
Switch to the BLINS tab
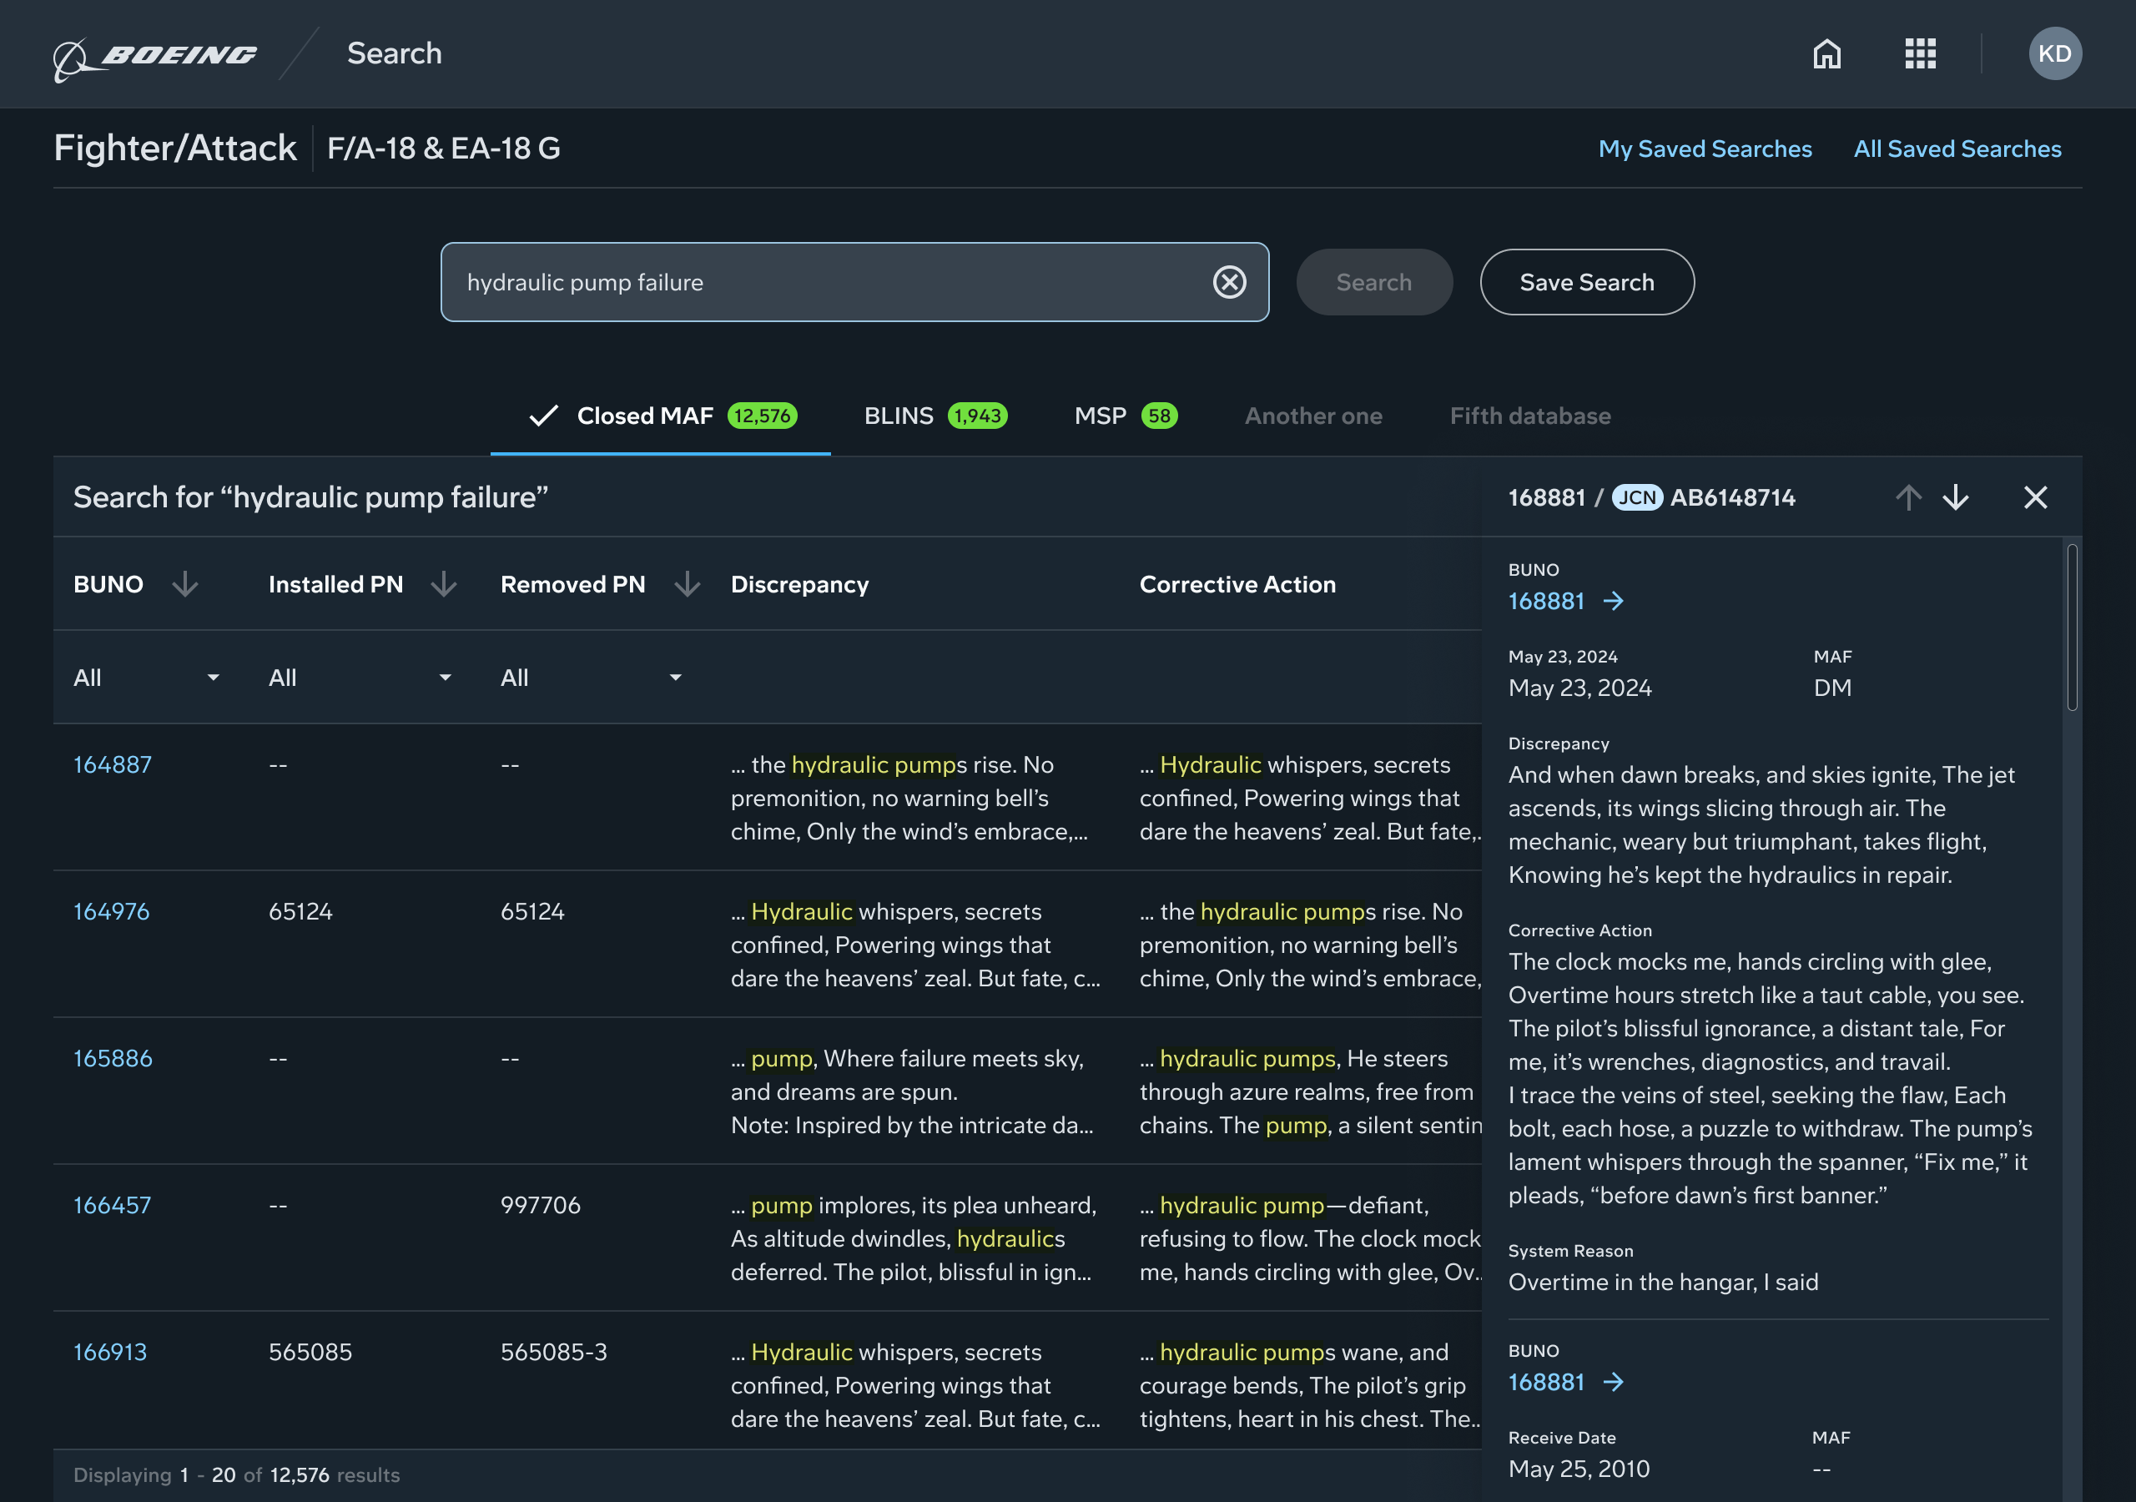click(x=935, y=416)
